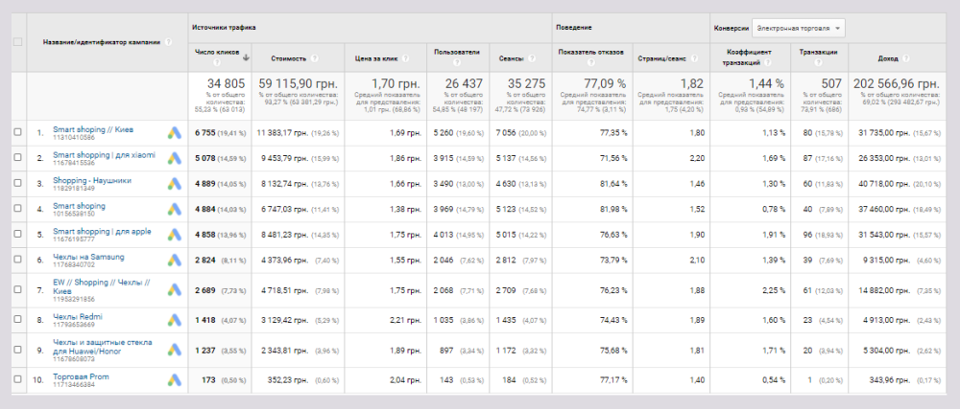The height and width of the screenshot is (409, 960).
Task: Toggle the select-all checkbox in table header
Action: tap(17, 42)
